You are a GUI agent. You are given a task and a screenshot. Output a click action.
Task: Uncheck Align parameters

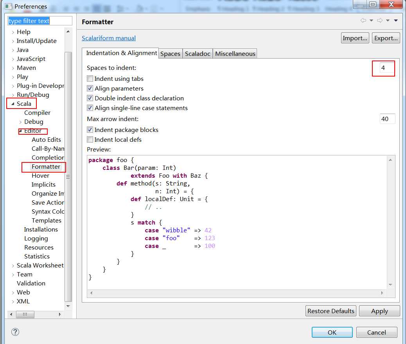(90, 88)
